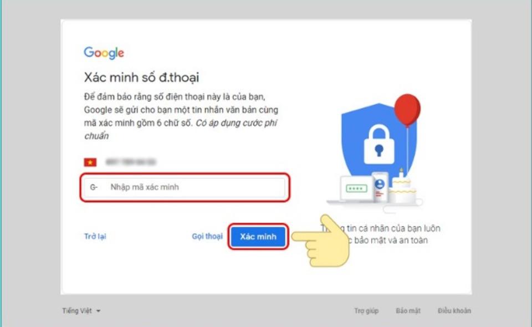Click the blurred phone number text

(131, 162)
